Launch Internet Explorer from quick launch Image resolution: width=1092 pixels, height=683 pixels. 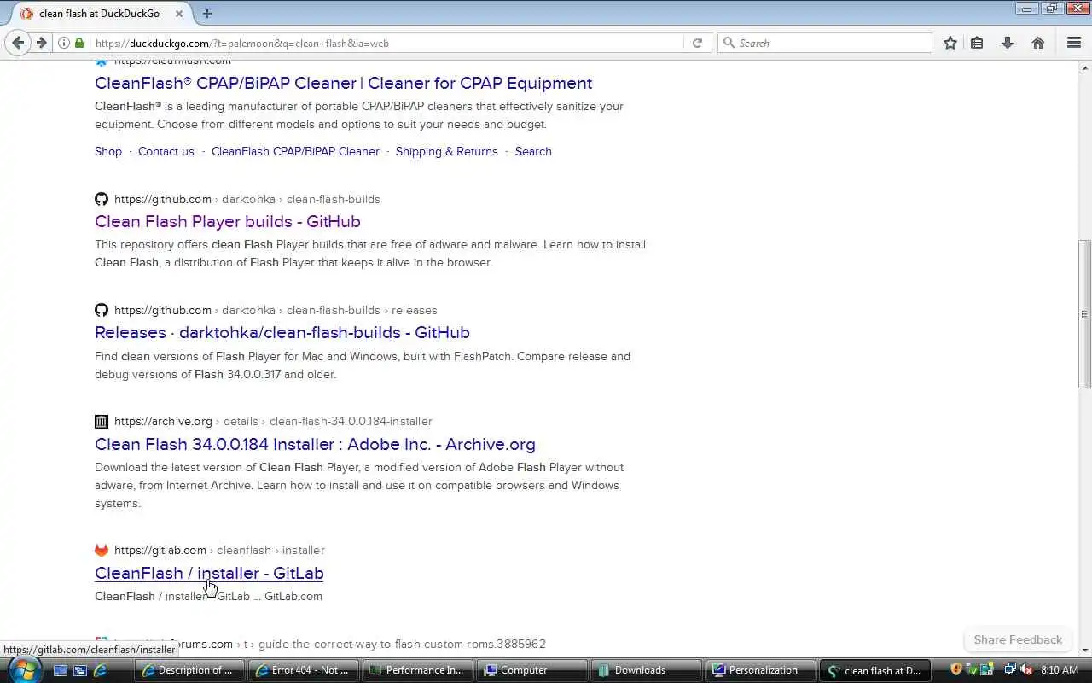[x=100, y=670]
